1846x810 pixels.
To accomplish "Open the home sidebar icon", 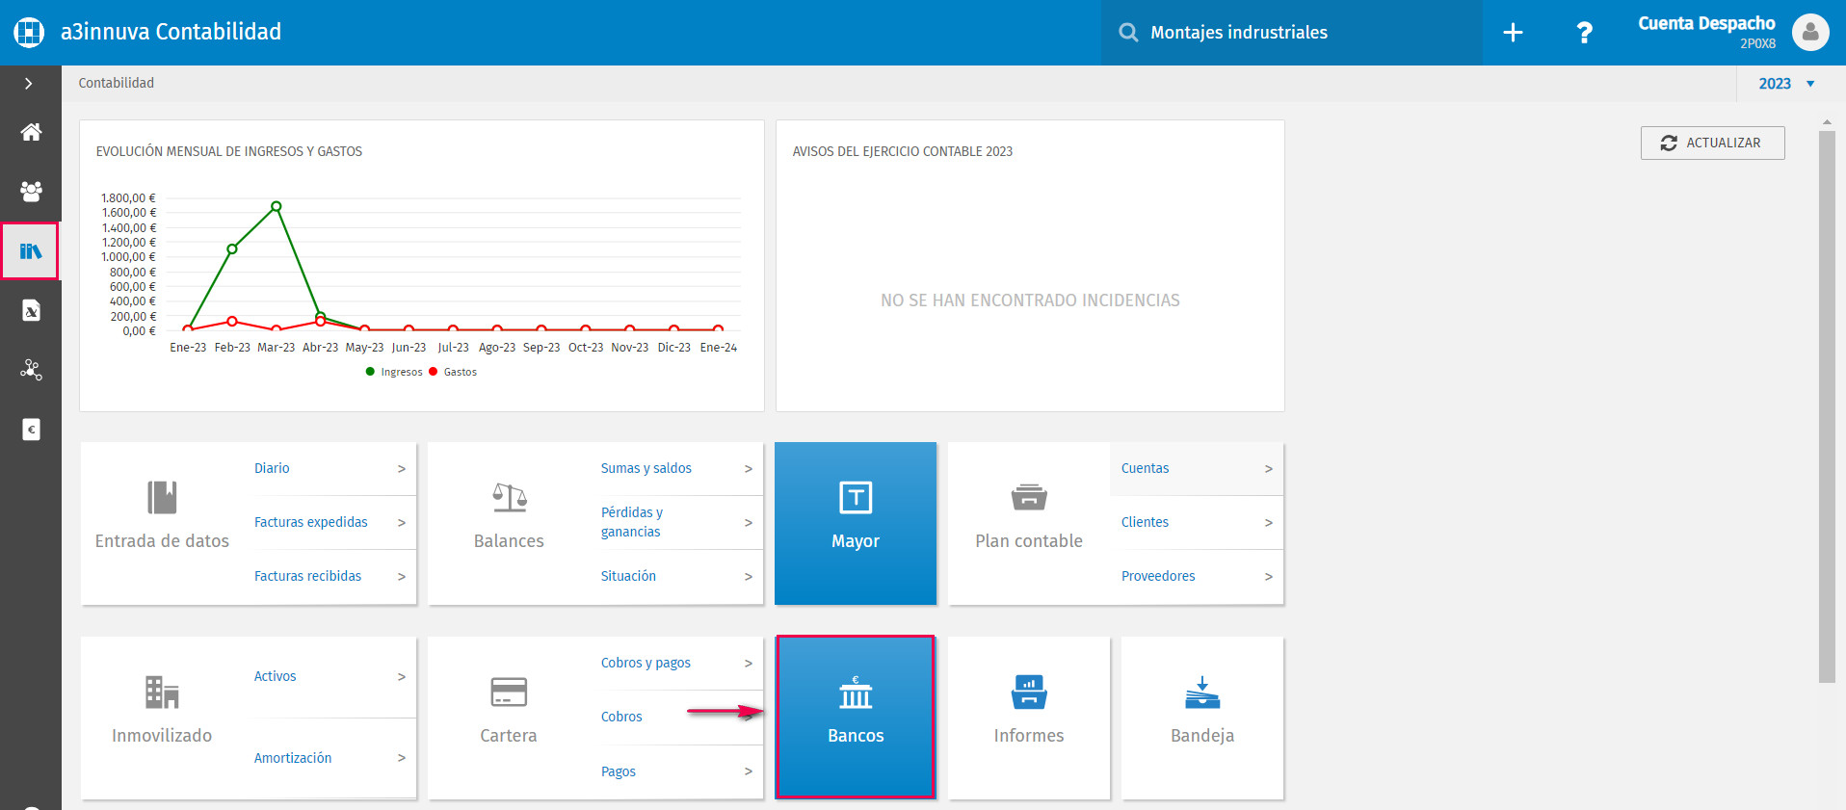I will pyautogui.click(x=31, y=132).
